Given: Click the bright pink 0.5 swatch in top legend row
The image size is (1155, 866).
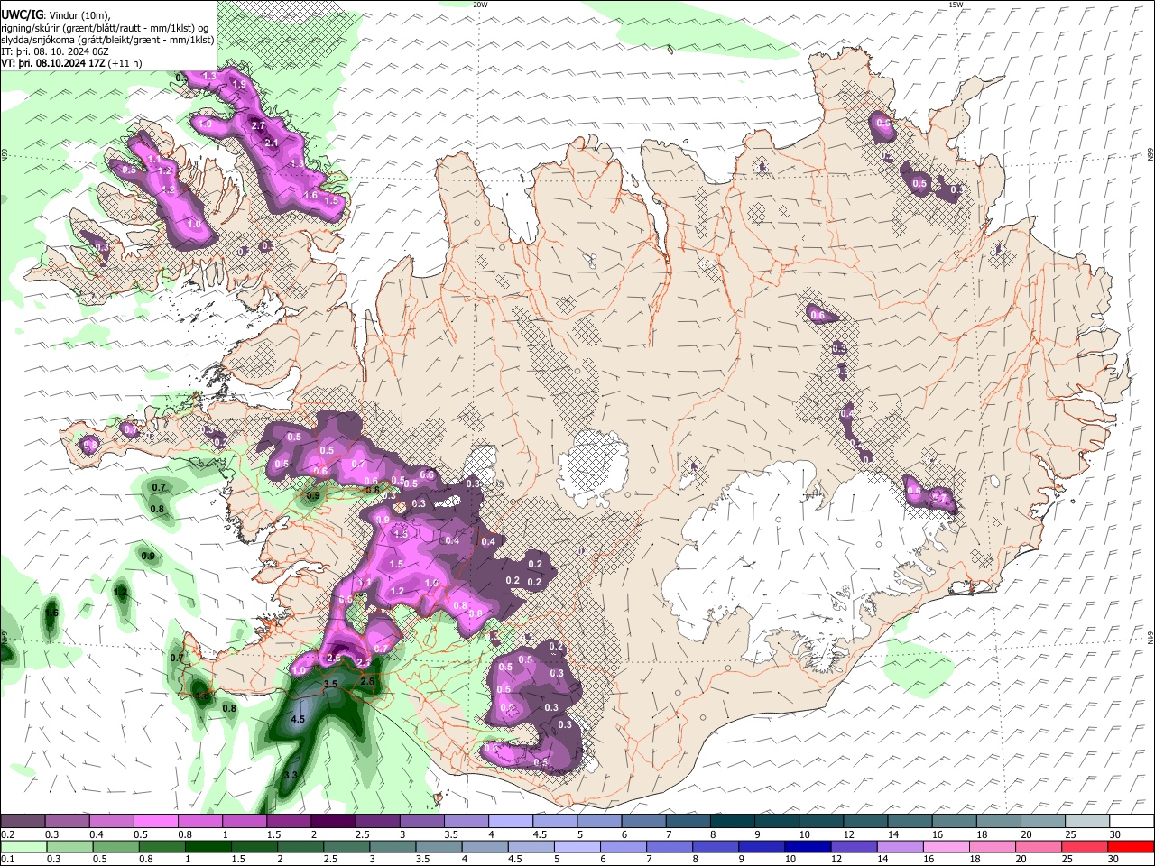Looking at the screenshot, I should pos(155,821).
